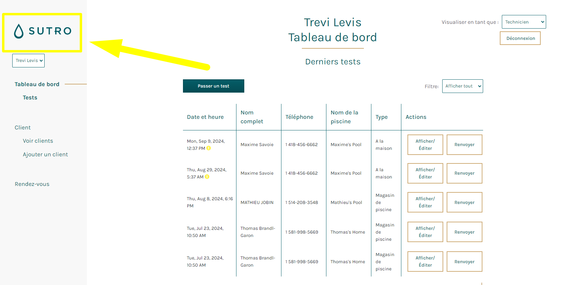The height and width of the screenshot is (285, 586).
Task: Select the Mathieu's Pool cell
Action: coord(346,203)
